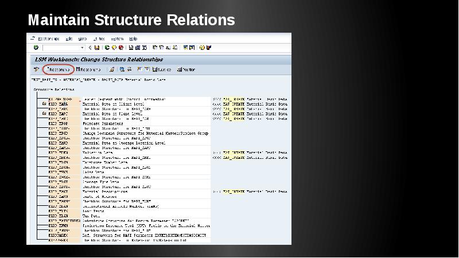Viewport: 459px width, 258px height.
Task: Open the Goto menu
Action: pyautogui.click(x=83, y=38)
